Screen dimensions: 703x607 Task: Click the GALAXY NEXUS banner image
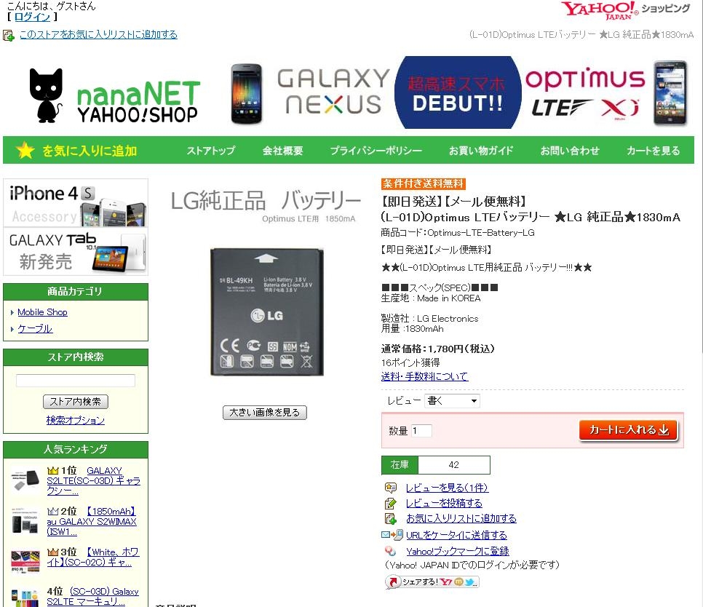pyautogui.click(x=310, y=93)
